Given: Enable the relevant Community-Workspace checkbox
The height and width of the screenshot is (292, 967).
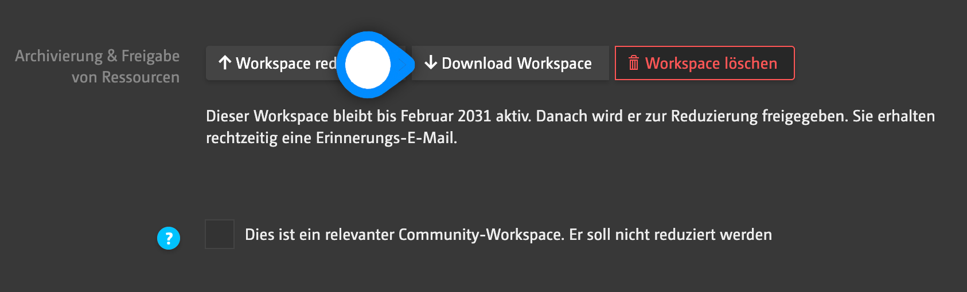Looking at the screenshot, I should coord(220,234).
